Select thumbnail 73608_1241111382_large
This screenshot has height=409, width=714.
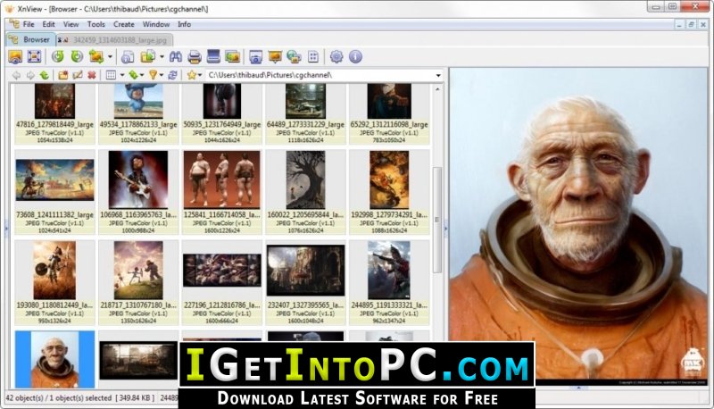tap(54, 179)
